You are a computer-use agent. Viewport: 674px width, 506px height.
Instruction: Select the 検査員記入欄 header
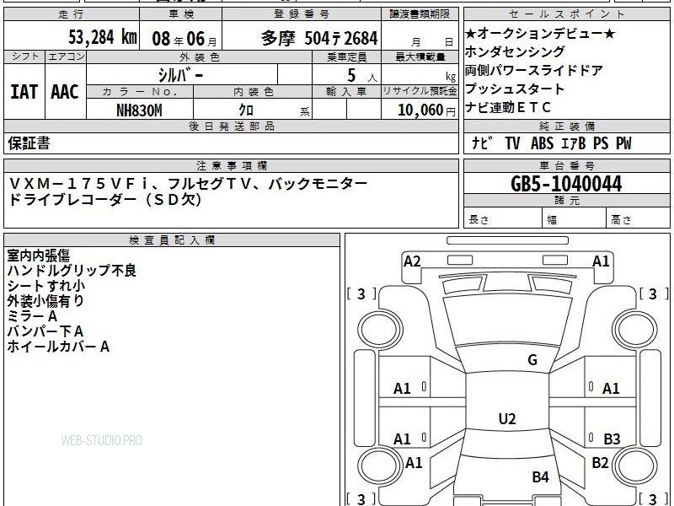point(172,240)
